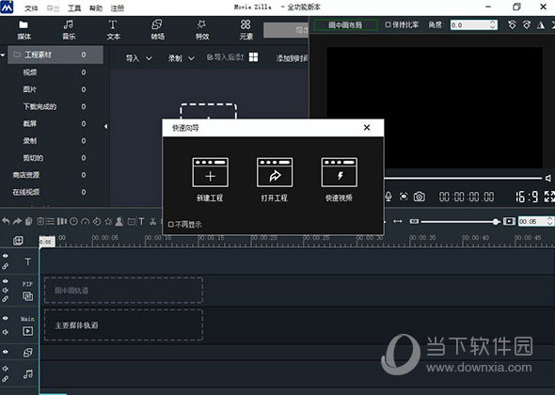Viewport: 555px width, 395px height.
Task: Open the 录制 record dropdown
Action: pos(182,58)
